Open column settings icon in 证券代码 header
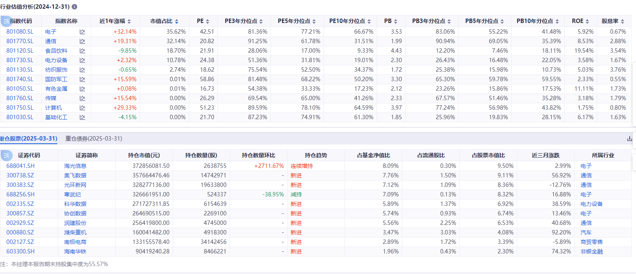 pyautogui.click(x=6, y=156)
